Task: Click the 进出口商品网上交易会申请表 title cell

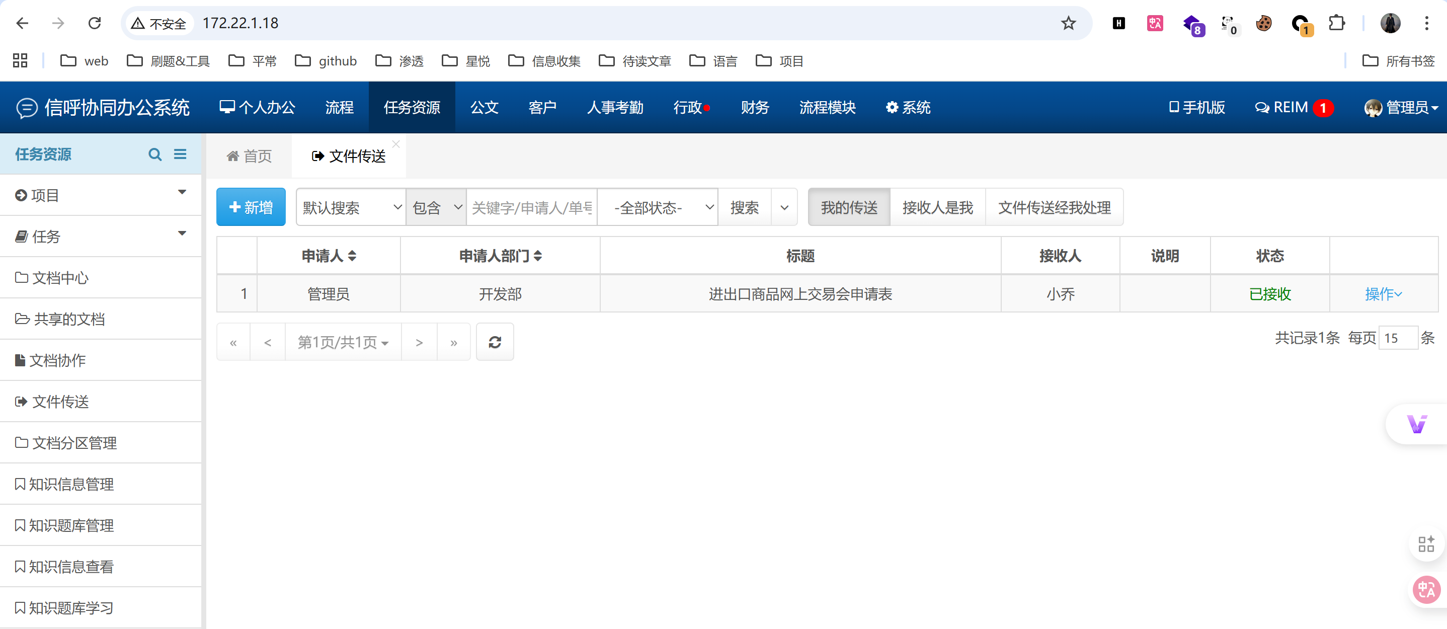Action: click(800, 294)
